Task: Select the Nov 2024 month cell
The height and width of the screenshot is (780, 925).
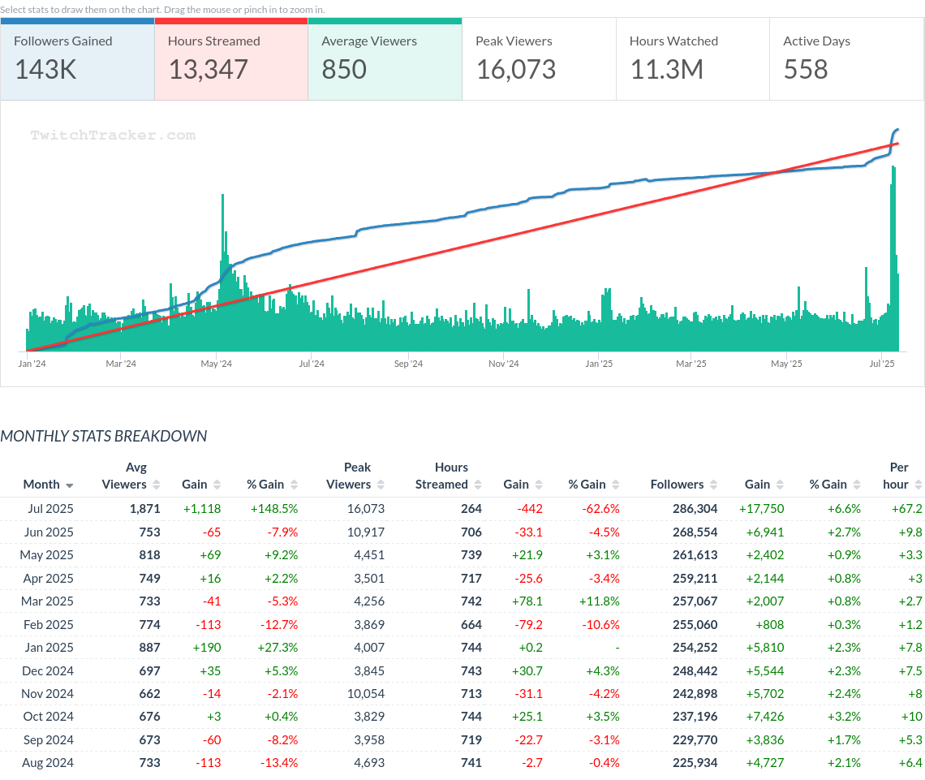Action: tap(48, 694)
